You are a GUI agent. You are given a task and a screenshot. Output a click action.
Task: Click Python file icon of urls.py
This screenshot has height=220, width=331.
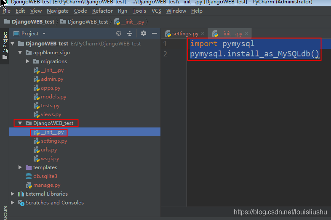click(37, 150)
